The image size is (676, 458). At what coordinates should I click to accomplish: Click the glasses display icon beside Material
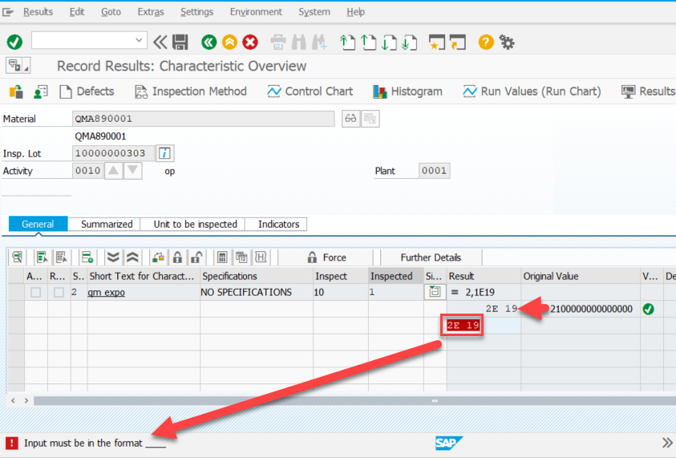(x=350, y=119)
